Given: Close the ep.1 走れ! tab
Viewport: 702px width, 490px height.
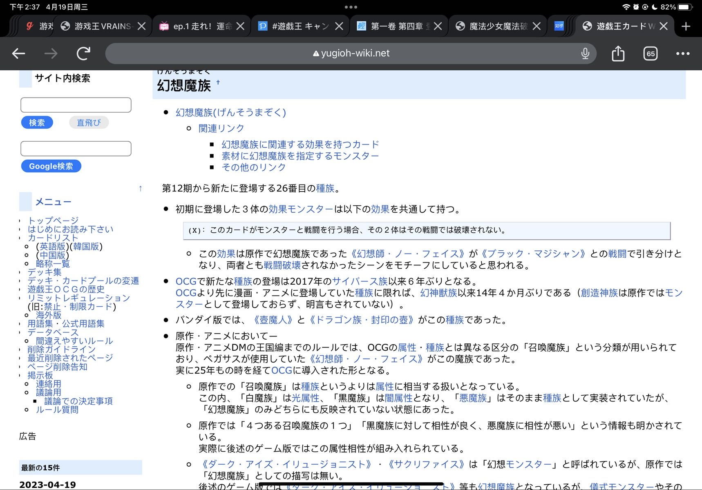Looking at the screenshot, I should pyautogui.click(x=240, y=26).
